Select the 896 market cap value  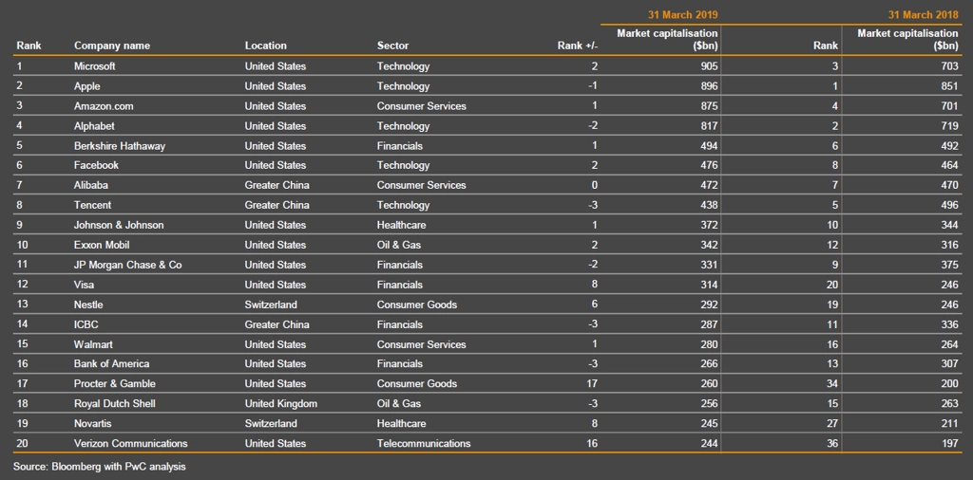pos(709,86)
